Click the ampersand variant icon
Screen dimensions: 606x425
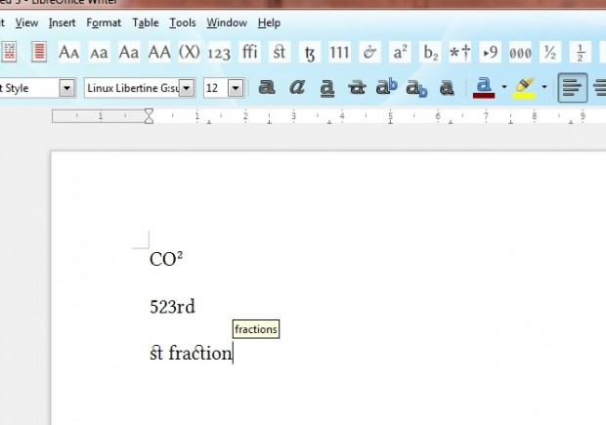[x=369, y=52]
